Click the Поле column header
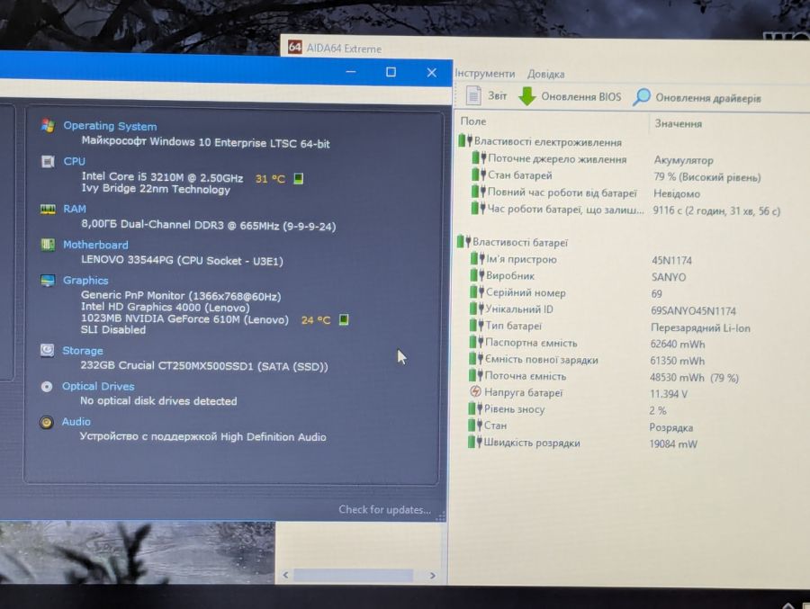The width and height of the screenshot is (810, 609). point(473,121)
